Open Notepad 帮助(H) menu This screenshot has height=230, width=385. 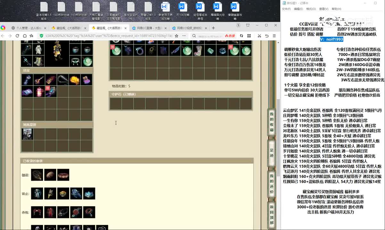336,9
